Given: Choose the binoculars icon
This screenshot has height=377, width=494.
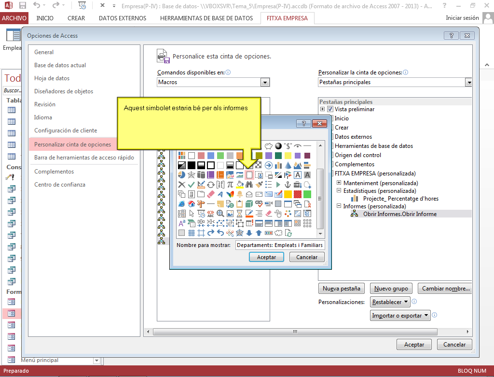Looking at the screenshot, I should (249, 185).
